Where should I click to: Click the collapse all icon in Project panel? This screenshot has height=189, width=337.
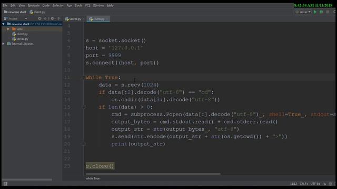45,19
